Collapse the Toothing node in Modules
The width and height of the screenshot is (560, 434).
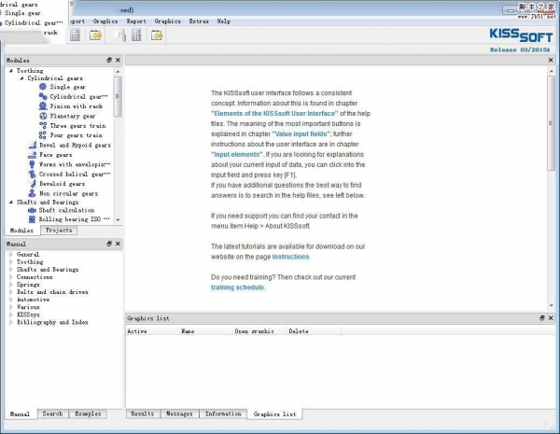(11, 71)
